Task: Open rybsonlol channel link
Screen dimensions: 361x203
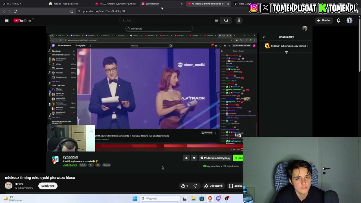Action: pos(71,157)
